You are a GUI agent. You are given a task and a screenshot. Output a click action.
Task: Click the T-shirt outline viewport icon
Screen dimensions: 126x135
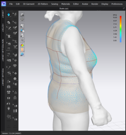22,19
